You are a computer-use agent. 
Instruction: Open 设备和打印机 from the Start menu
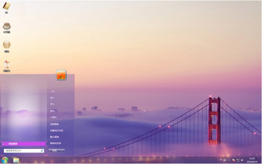(x=57, y=130)
